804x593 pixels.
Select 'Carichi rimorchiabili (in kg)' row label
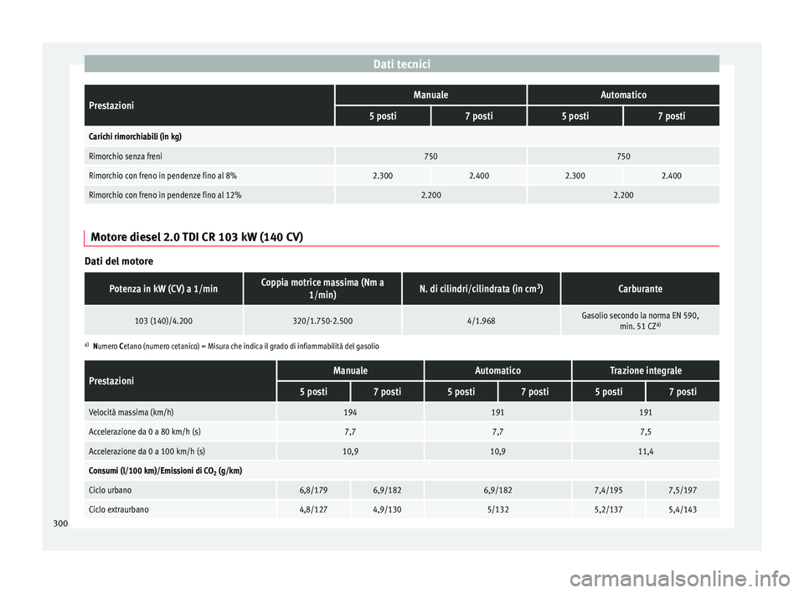pyautogui.click(x=135, y=137)
